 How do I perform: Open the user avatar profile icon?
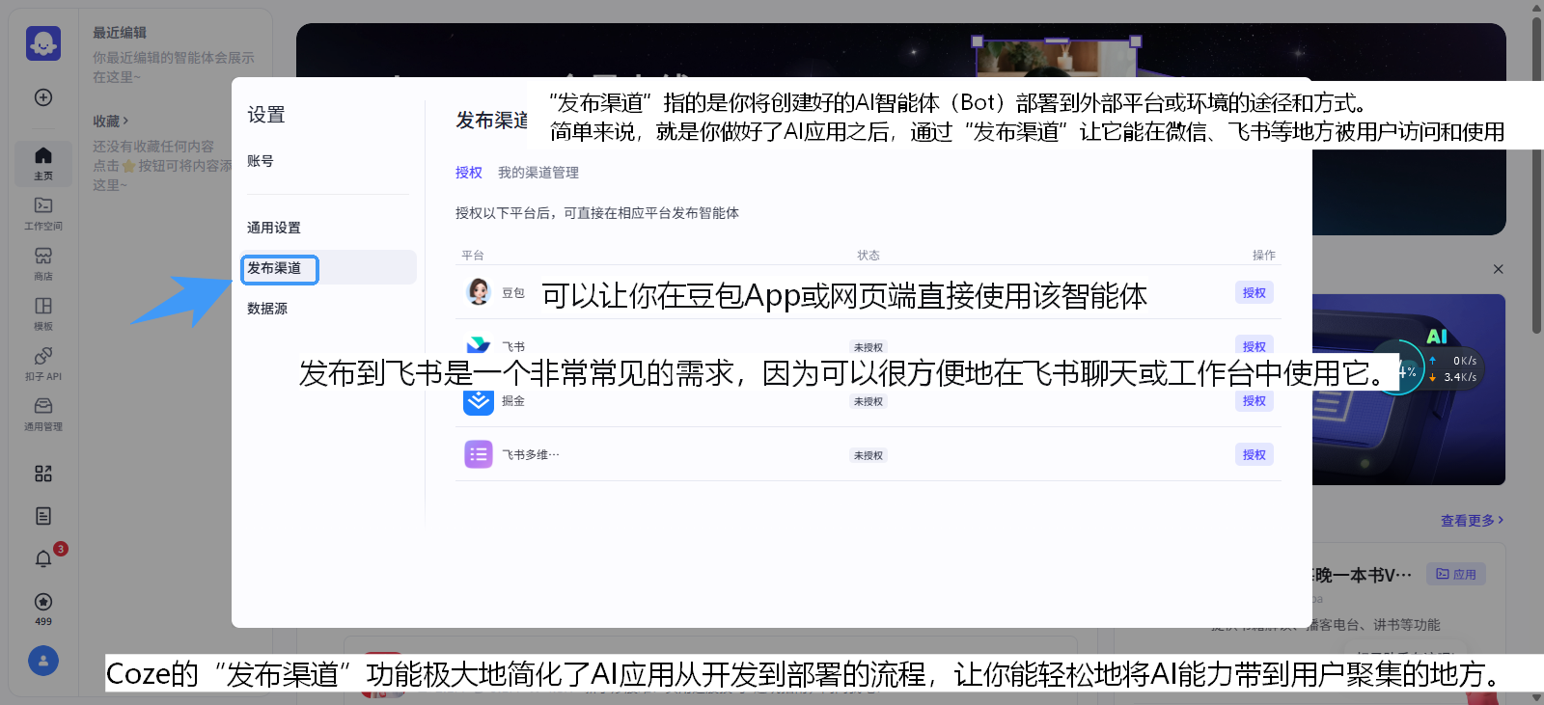coord(43,661)
